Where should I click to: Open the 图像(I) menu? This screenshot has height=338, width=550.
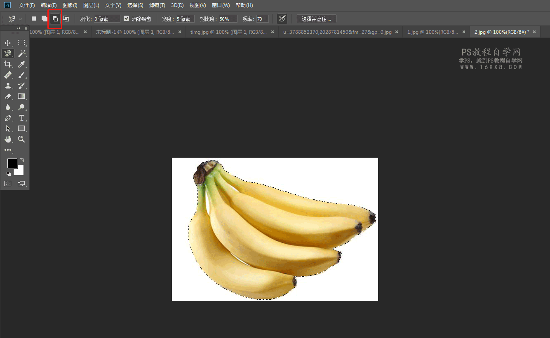click(70, 5)
